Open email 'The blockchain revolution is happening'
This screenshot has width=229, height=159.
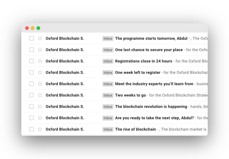[151, 106]
